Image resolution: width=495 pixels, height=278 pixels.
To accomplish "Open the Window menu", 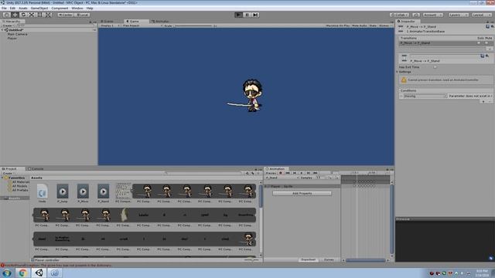I will click(x=77, y=8).
